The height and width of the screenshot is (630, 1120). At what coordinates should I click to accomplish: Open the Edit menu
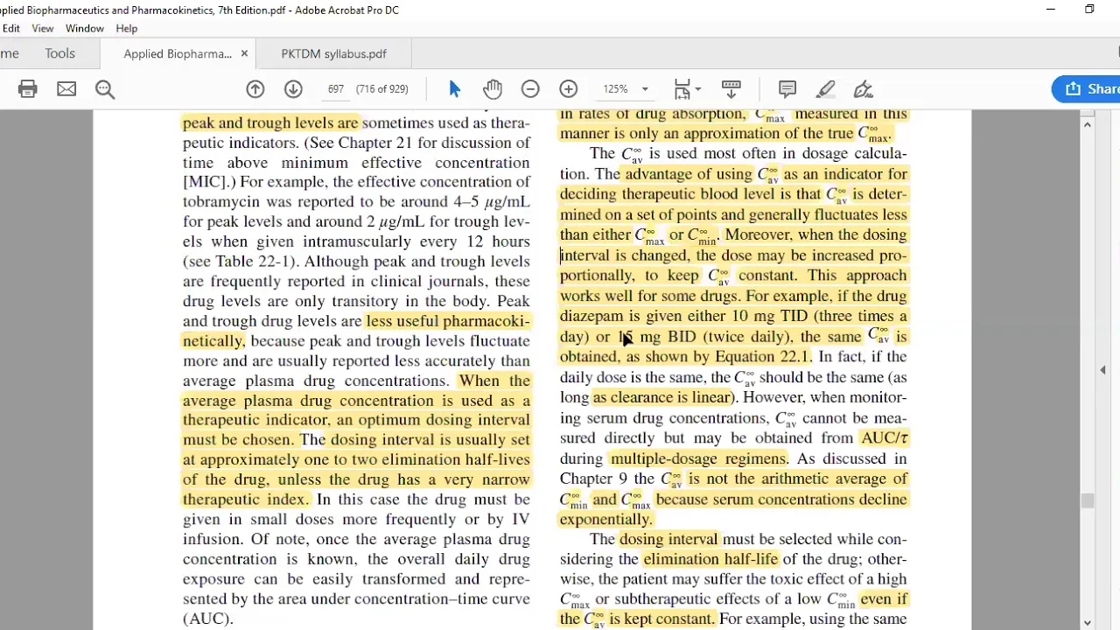(10, 28)
